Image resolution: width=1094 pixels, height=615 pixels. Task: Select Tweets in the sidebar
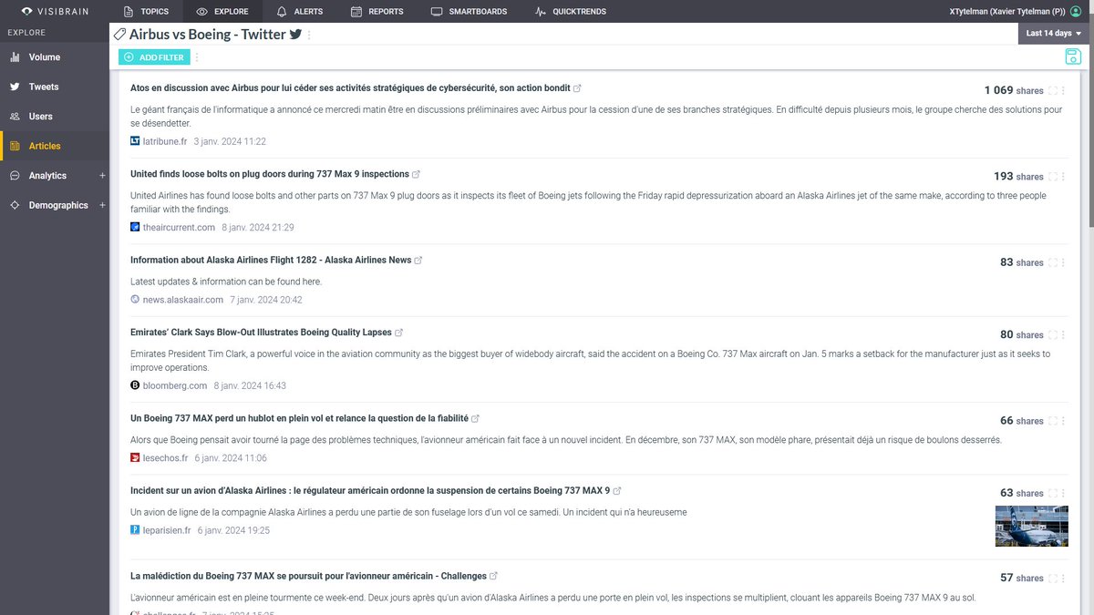[x=54, y=87]
